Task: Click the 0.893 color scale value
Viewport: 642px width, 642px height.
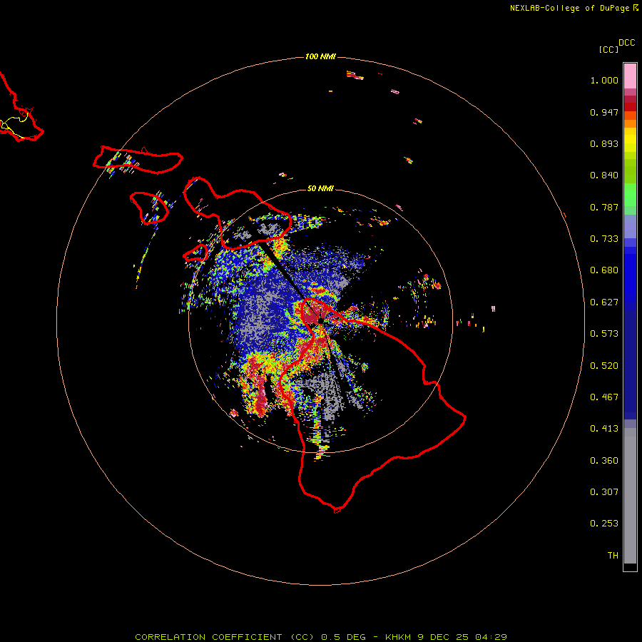Action: click(x=604, y=143)
